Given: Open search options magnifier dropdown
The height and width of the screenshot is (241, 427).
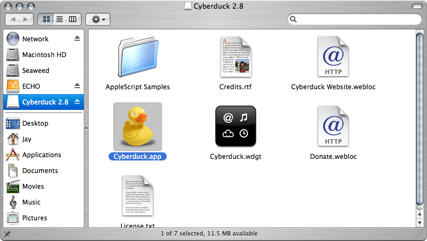Looking at the screenshot, I should click(x=294, y=19).
